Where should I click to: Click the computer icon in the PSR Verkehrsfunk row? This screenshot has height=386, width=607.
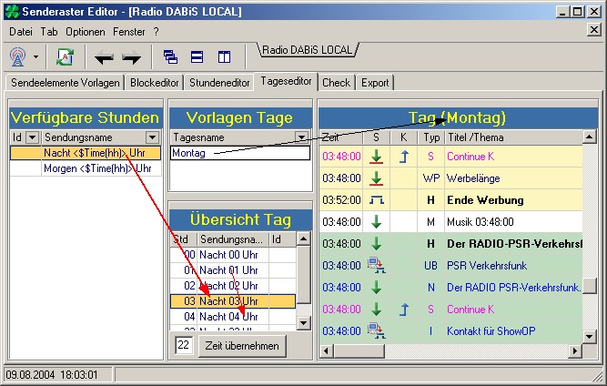pyautogui.click(x=377, y=266)
